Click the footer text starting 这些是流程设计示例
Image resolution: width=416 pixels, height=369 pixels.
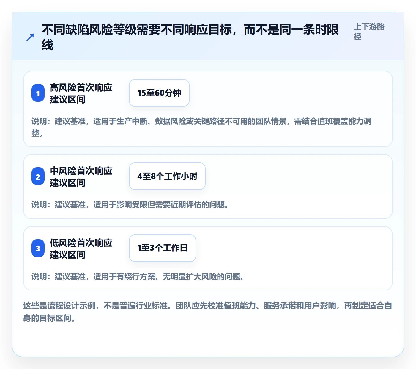click(x=208, y=312)
